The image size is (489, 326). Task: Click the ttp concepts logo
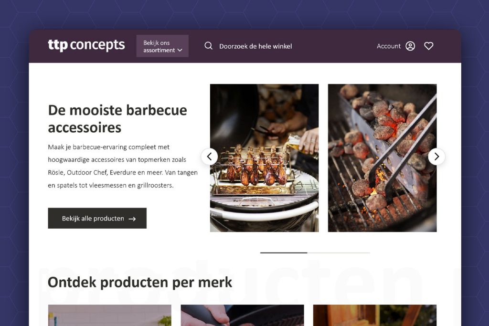coord(86,45)
